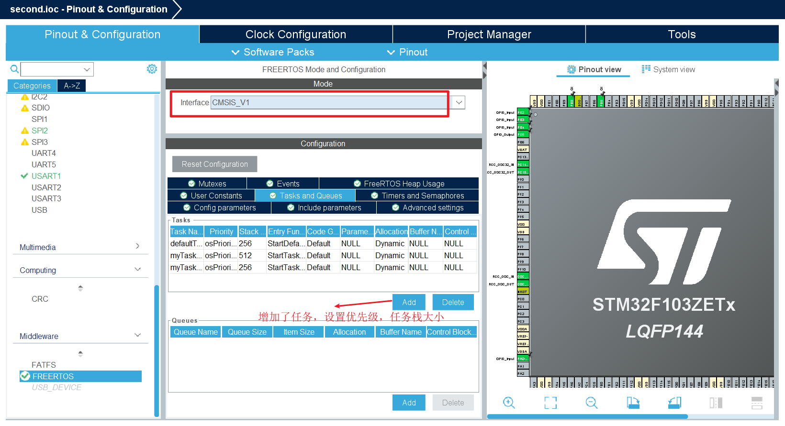Rotate the chip counter-clockwise

674,403
